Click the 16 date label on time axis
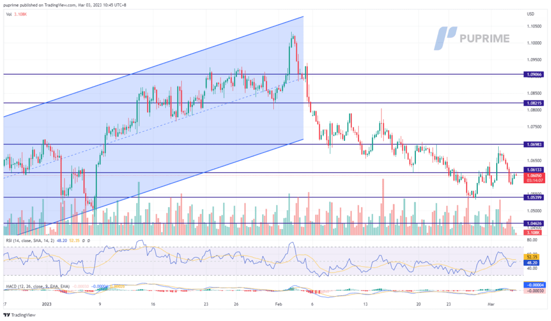Image resolution: width=551 pixels, height=321 pixels. click(x=153, y=304)
